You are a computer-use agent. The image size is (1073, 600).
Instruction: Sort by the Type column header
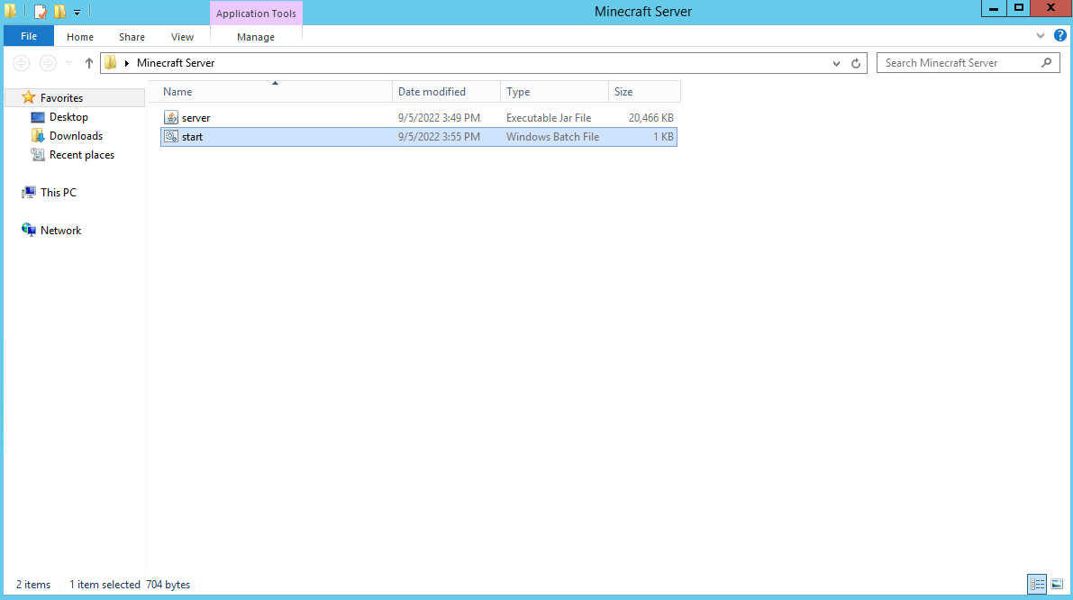pyautogui.click(x=554, y=92)
